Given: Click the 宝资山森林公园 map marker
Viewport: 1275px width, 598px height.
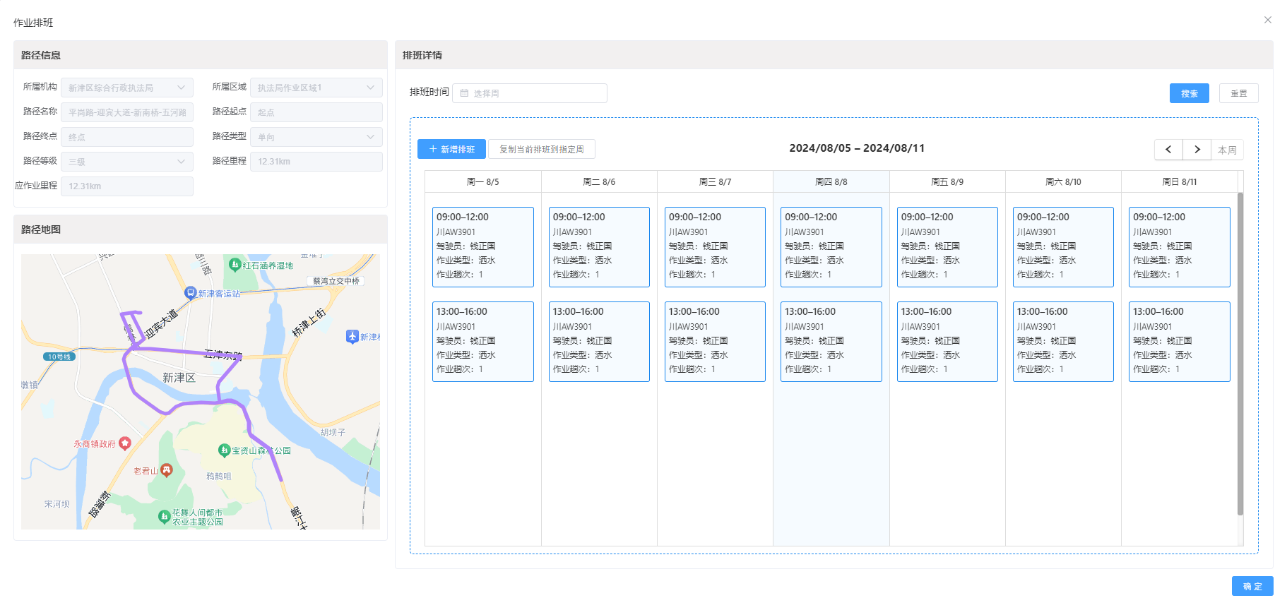Looking at the screenshot, I should [x=224, y=450].
